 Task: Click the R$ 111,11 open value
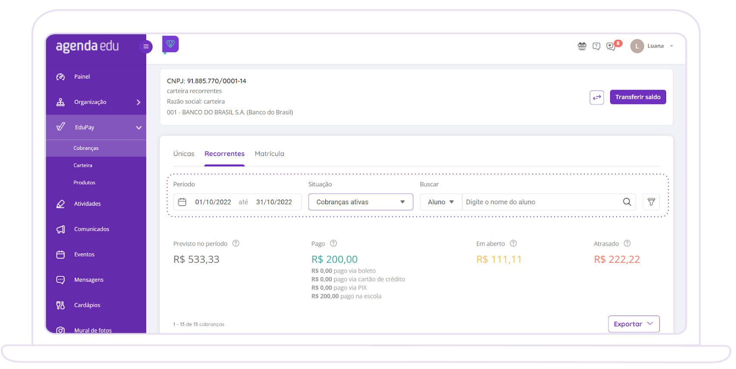499,260
